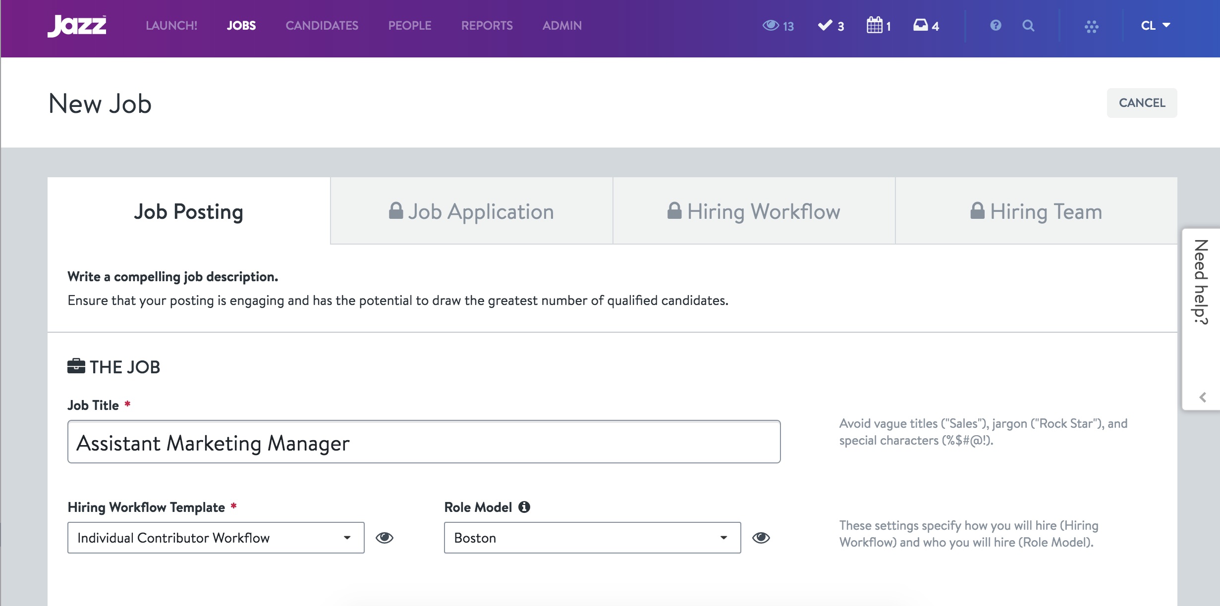Viewport: 1220px width, 606px height.
Task: Open the tasks checkmark icon showing 3
Action: click(x=831, y=26)
